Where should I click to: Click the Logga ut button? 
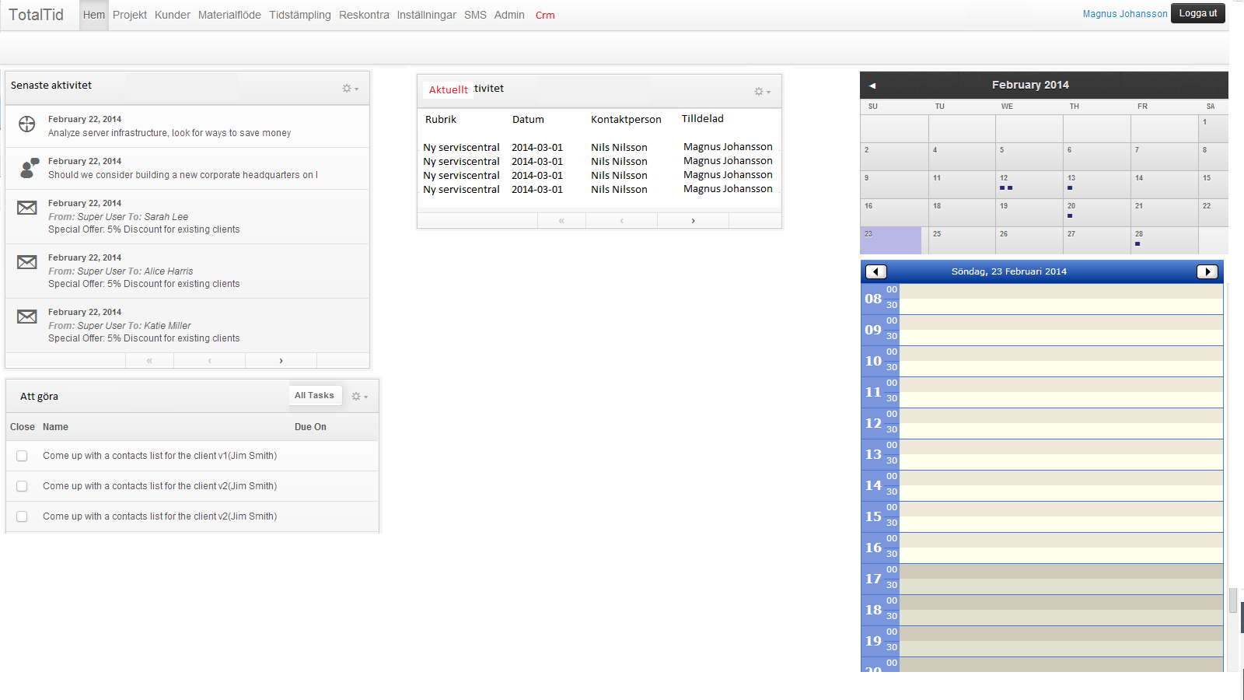tap(1197, 13)
